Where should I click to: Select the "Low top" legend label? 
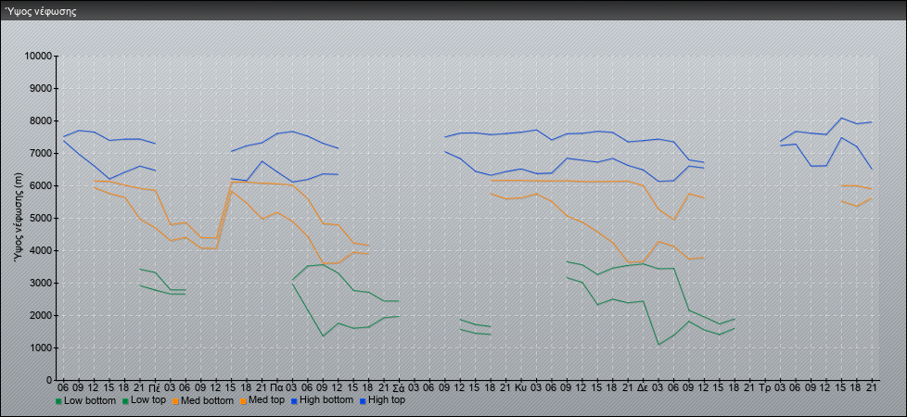pyautogui.click(x=148, y=400)
